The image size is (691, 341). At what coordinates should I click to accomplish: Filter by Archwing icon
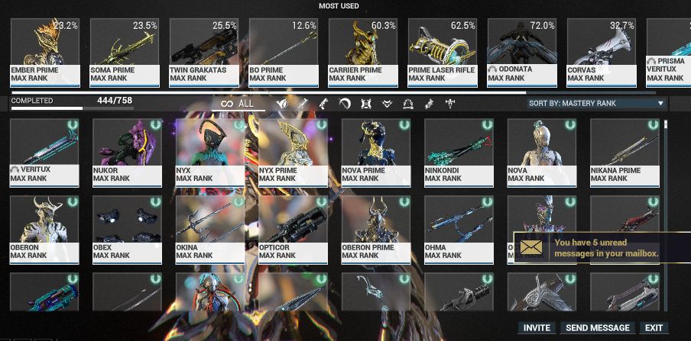click(408, 104)
